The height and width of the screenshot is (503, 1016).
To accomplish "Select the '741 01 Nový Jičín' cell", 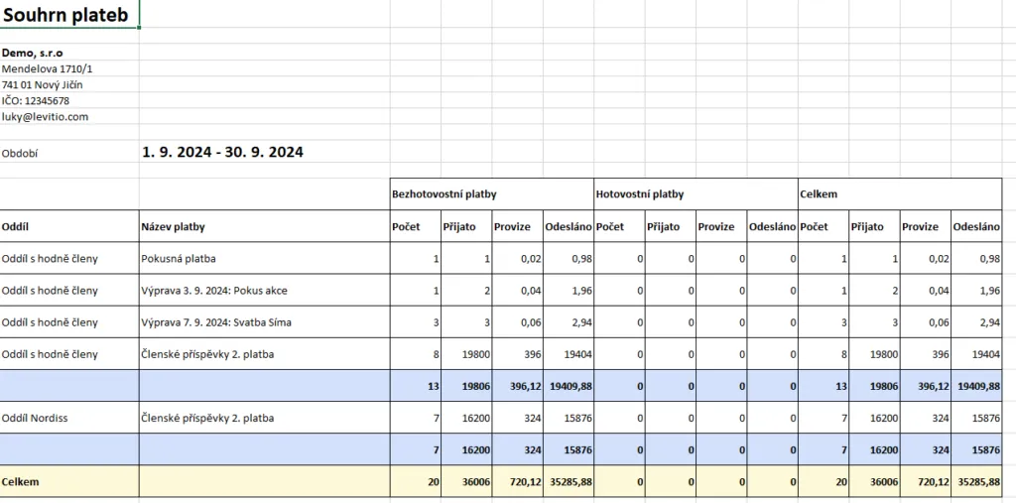I will click(x=69, y=85).
